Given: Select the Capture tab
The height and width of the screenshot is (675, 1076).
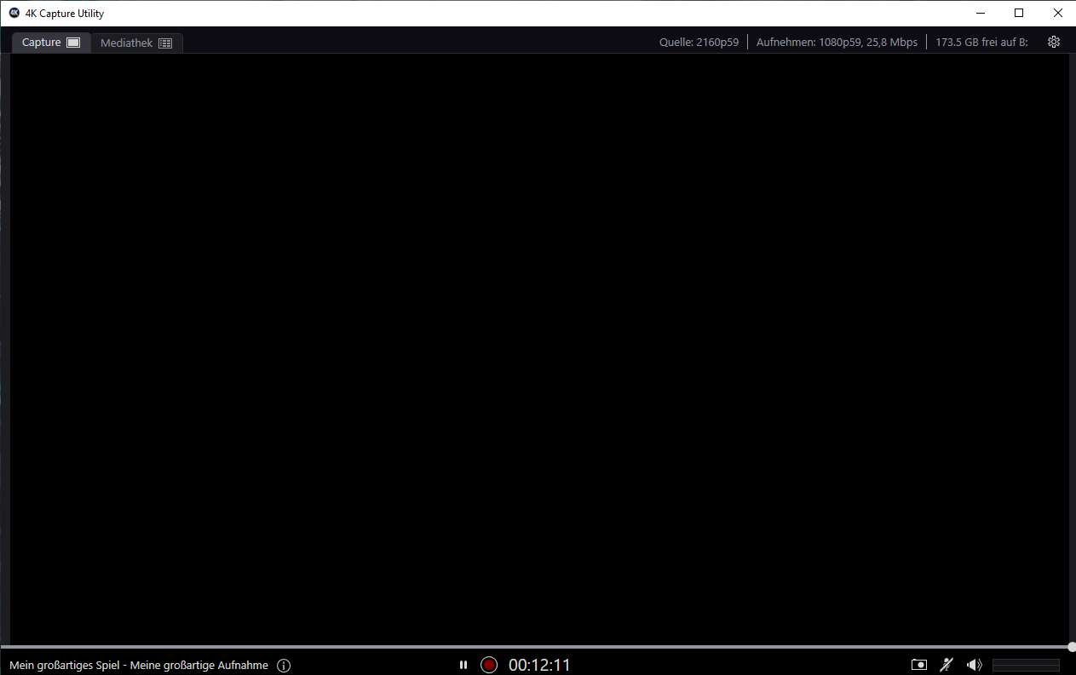Looking at the screenshot, I should [x=50, y=43].
